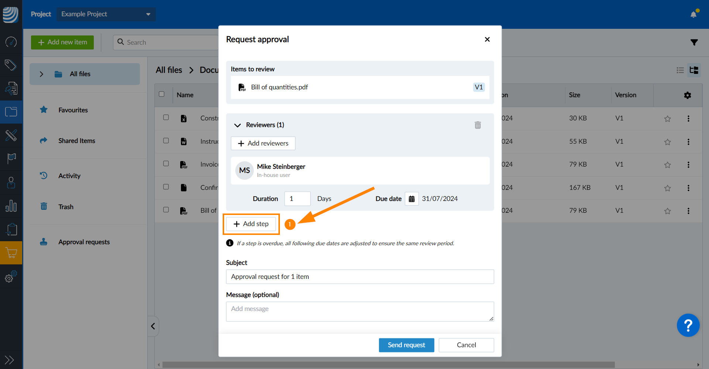
Task: Open the filter funnel icon
Action: (694, 42)
